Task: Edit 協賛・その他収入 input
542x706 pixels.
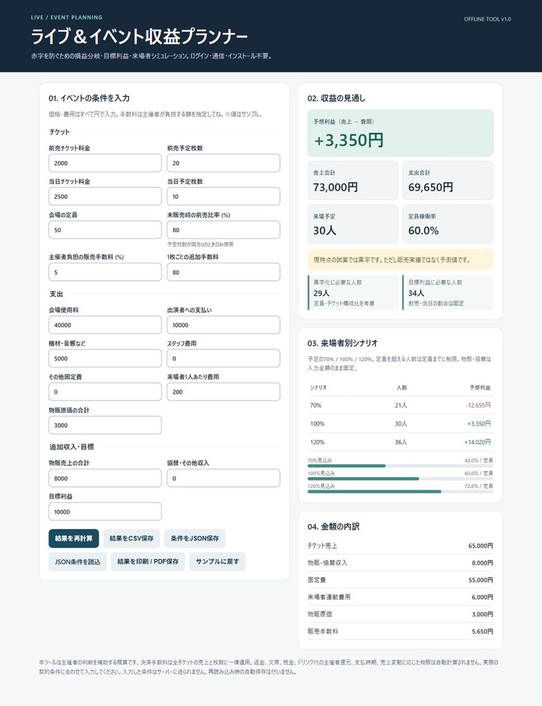Action: [223, 478]
